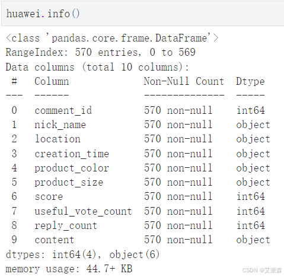Click the Non-Null Count header
The image size is (284, 277).
(184, 81)
